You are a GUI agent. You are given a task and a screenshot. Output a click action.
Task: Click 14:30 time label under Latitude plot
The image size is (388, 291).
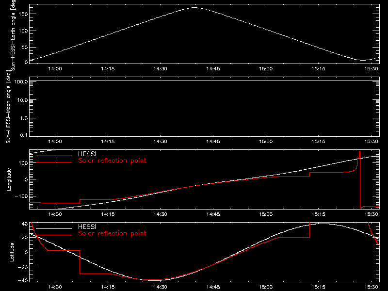click(x=161, y=287)
